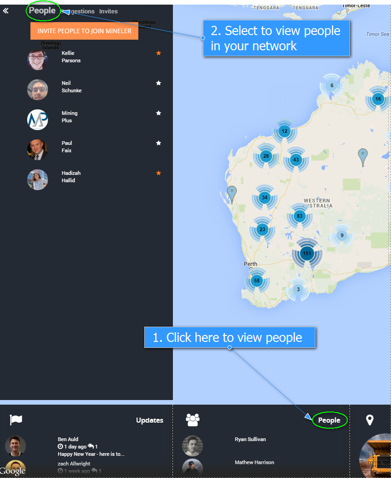This screenshot has width=391, height=478.
Task: Open the Invites tab
Action: pos(108,12)
